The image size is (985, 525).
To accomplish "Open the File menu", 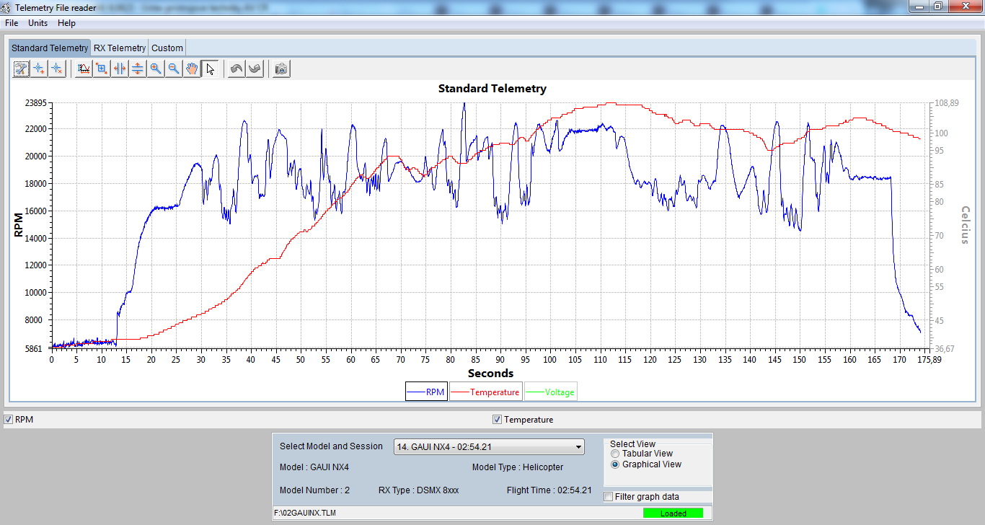I will pyautogui.click(x=12, y=23).
